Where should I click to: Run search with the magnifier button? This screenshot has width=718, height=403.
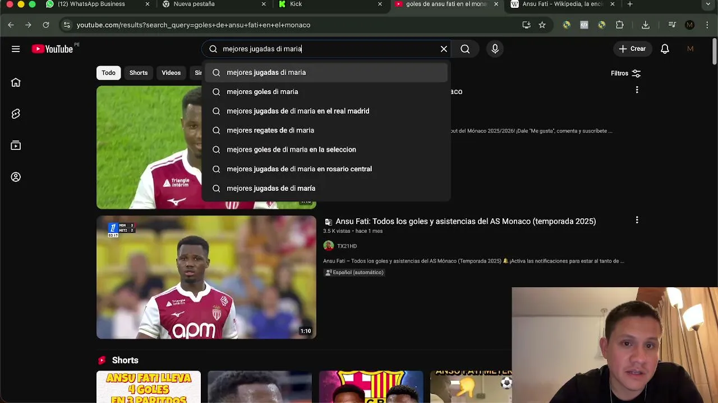[465, 49]
